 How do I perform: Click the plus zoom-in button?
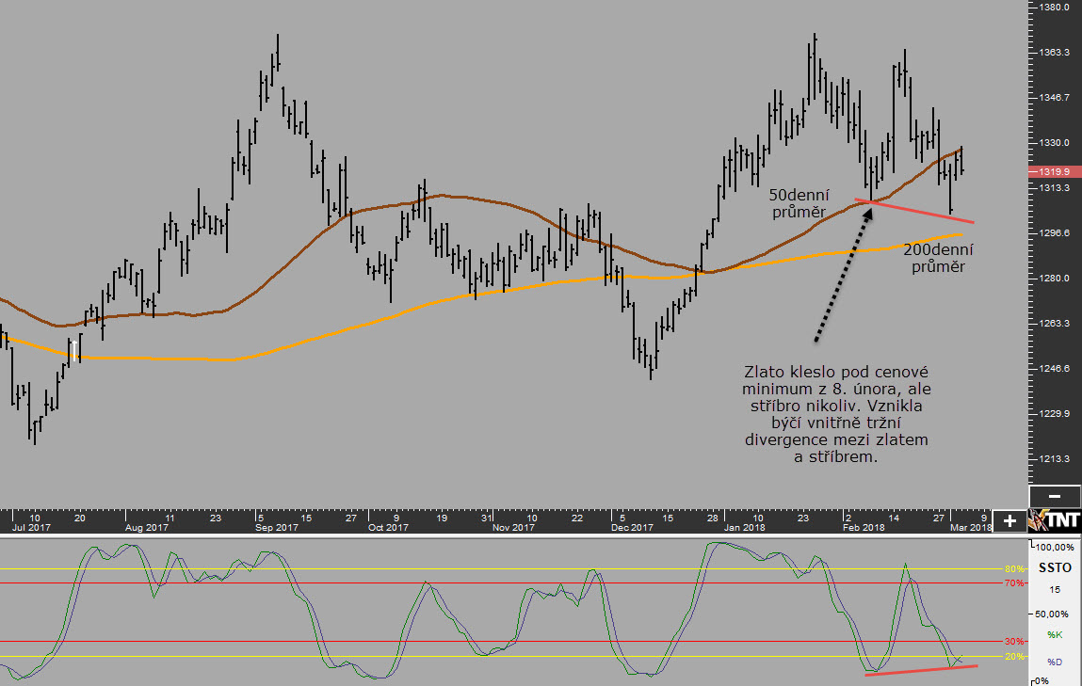1009,520
